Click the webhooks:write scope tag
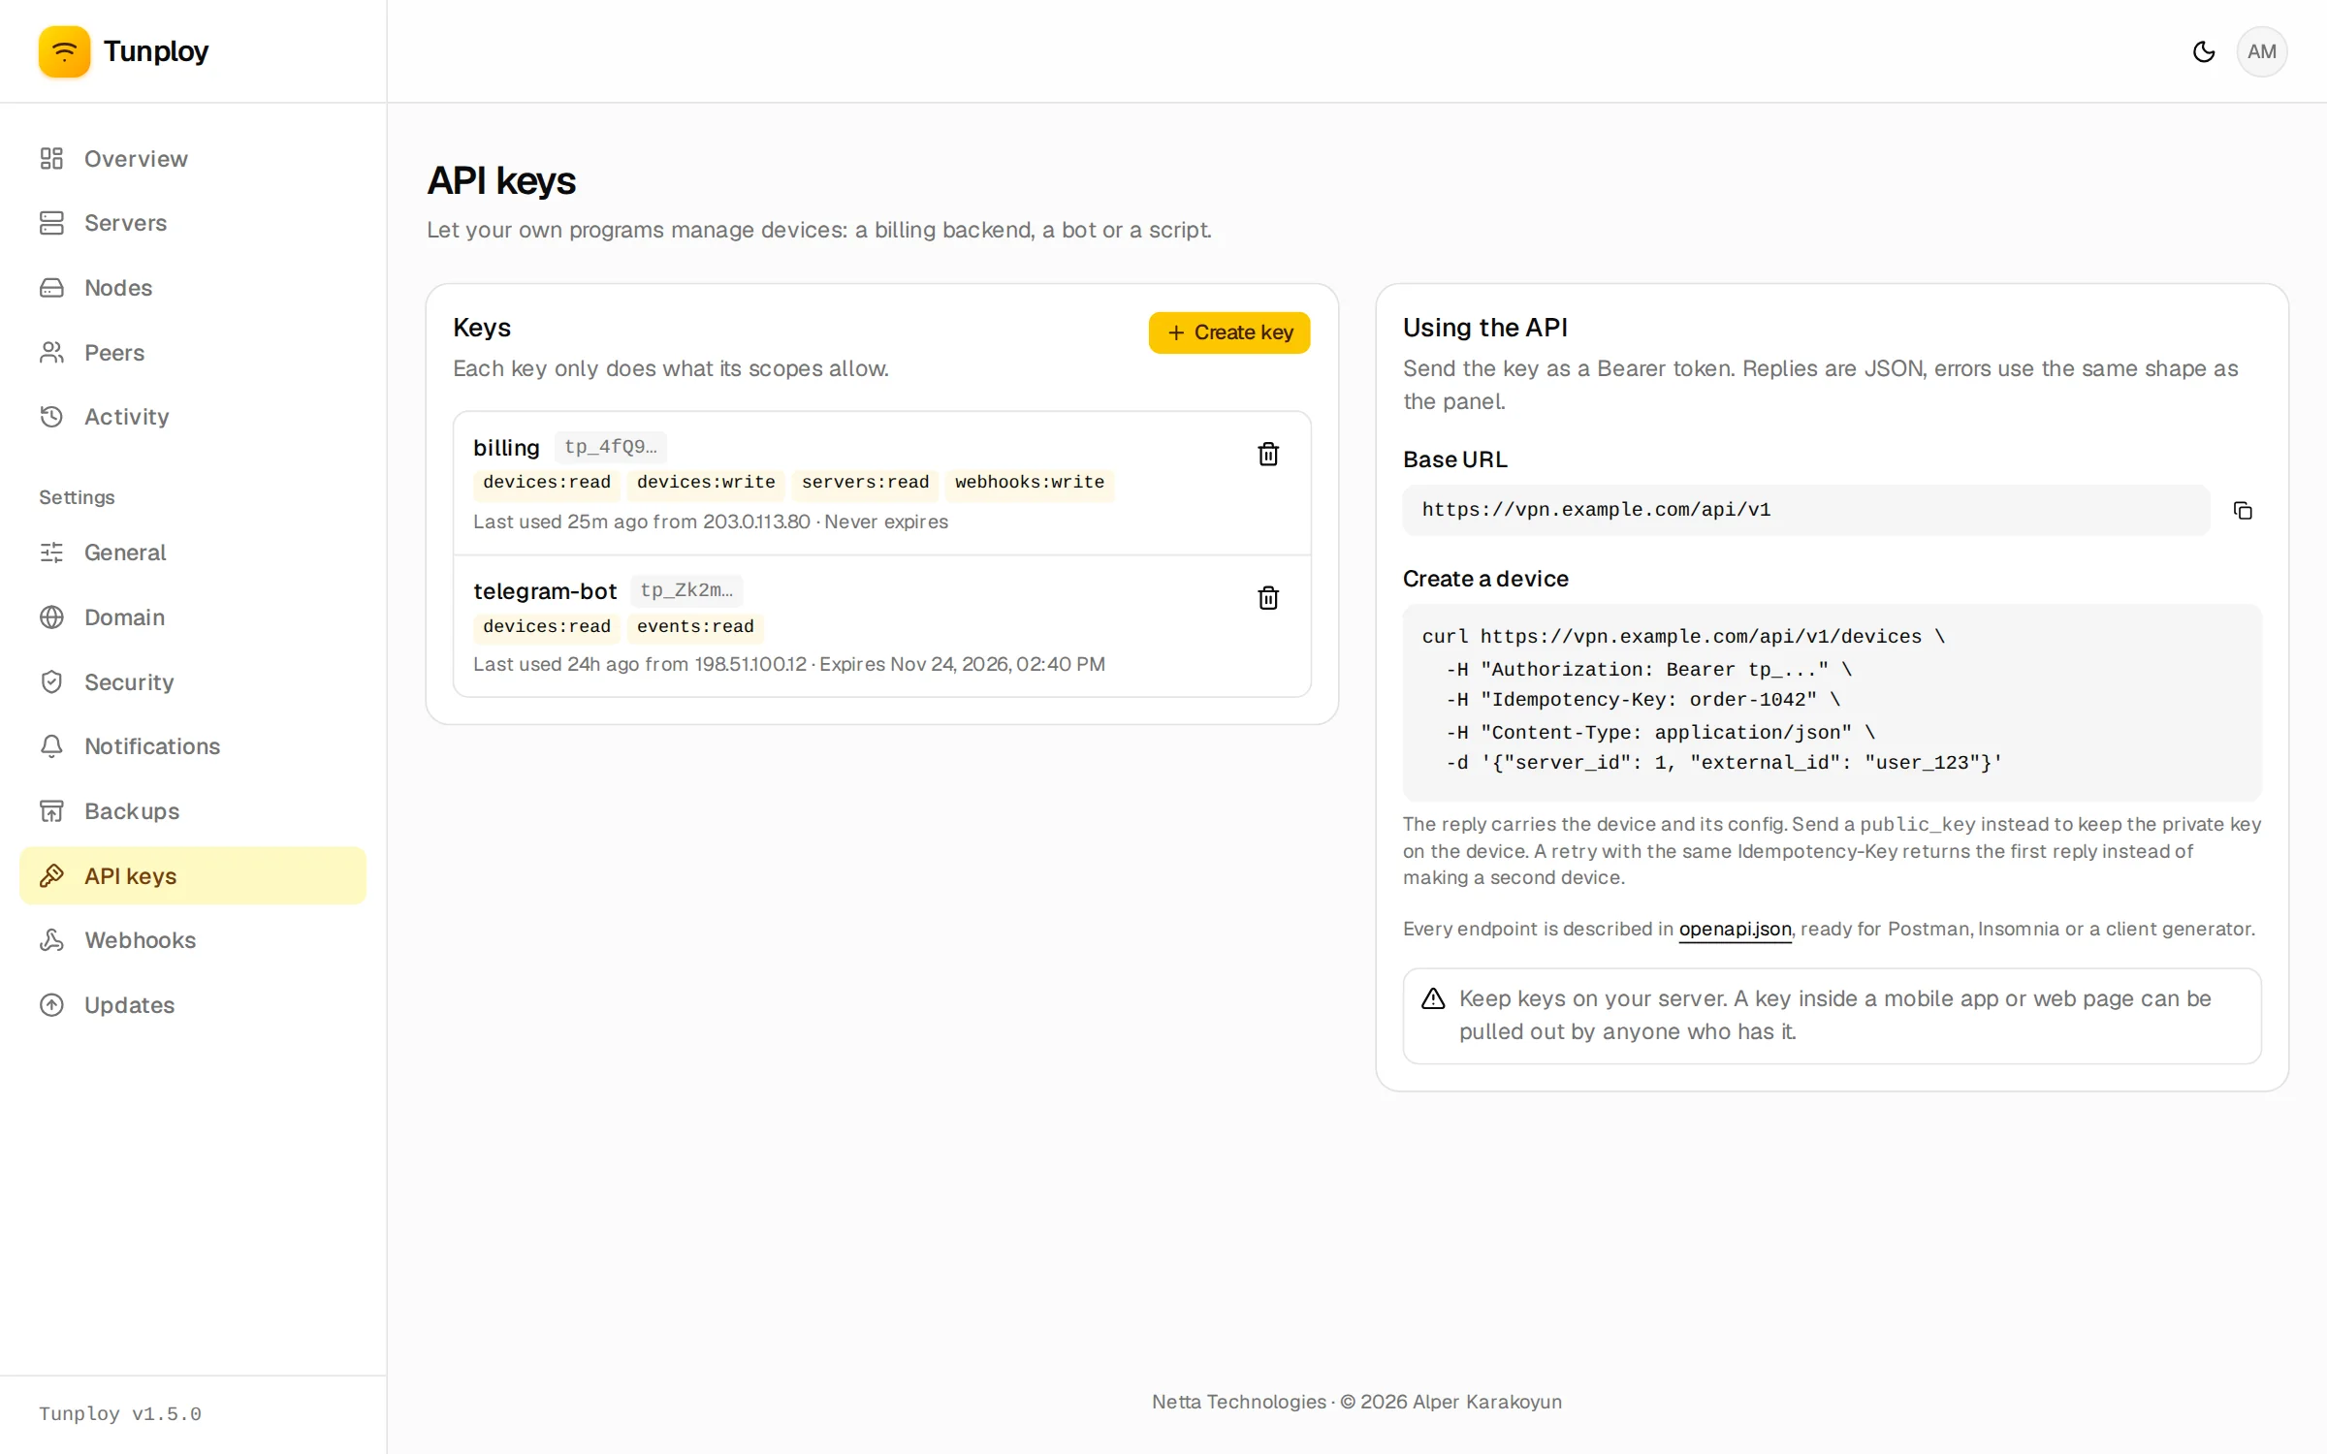The height and width of the screenshot is (1454, 2327). click(1030, 483)
